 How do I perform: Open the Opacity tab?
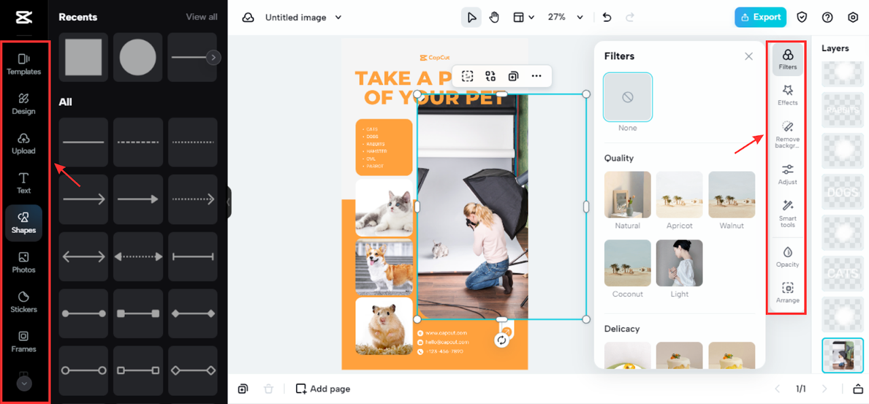pos(788,257)
